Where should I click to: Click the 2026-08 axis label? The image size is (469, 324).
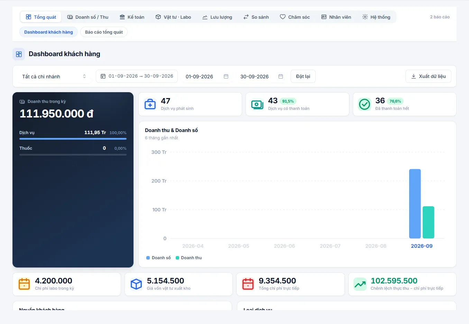point(376,246)
